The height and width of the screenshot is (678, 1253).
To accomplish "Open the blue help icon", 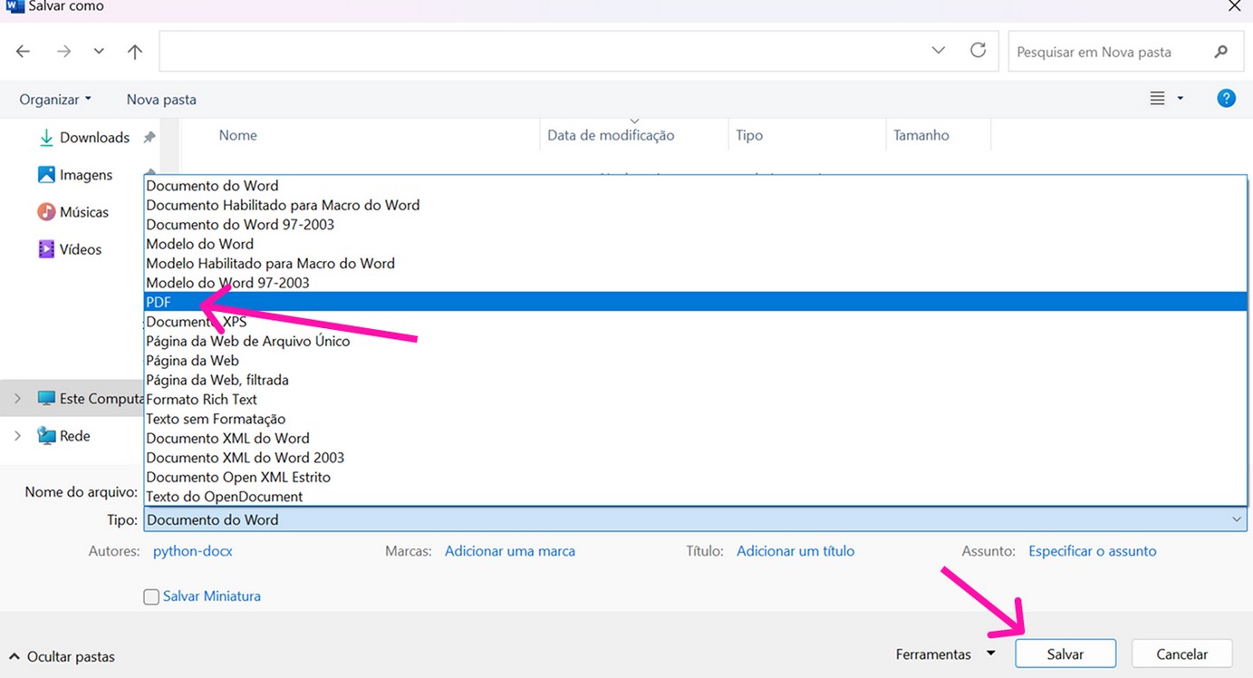I will 1226,98.
